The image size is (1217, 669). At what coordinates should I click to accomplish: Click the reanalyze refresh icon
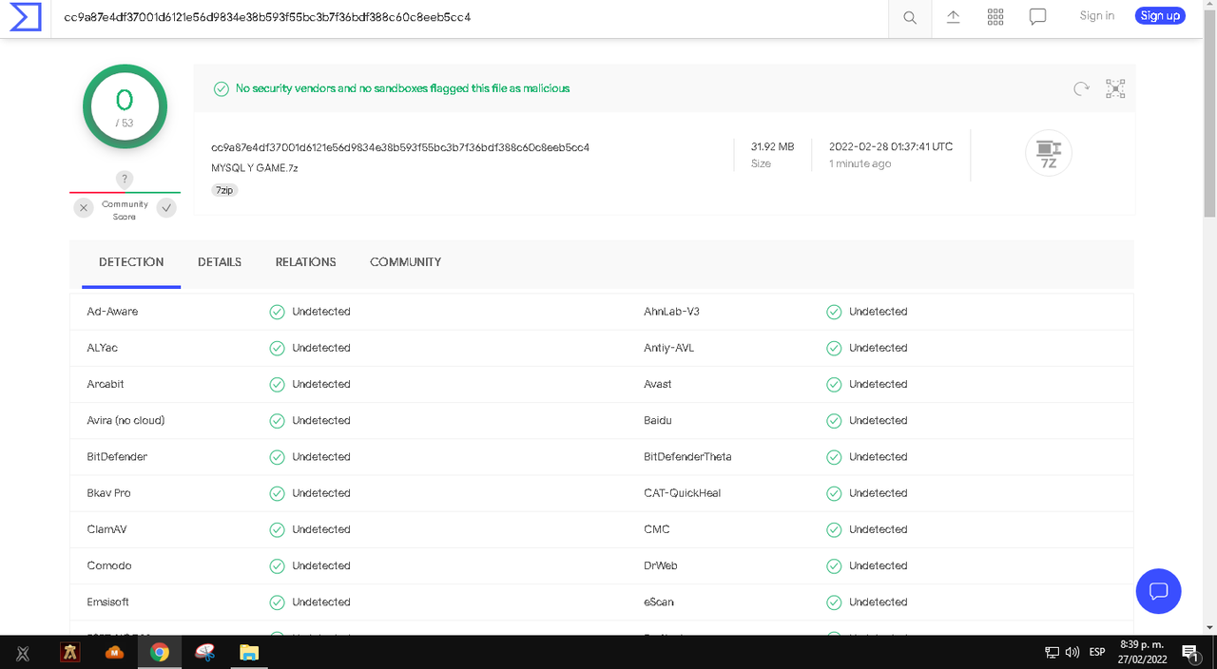[1081, 88]
